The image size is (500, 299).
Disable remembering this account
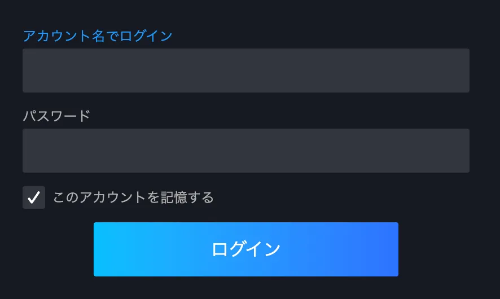tap(34, 197)
